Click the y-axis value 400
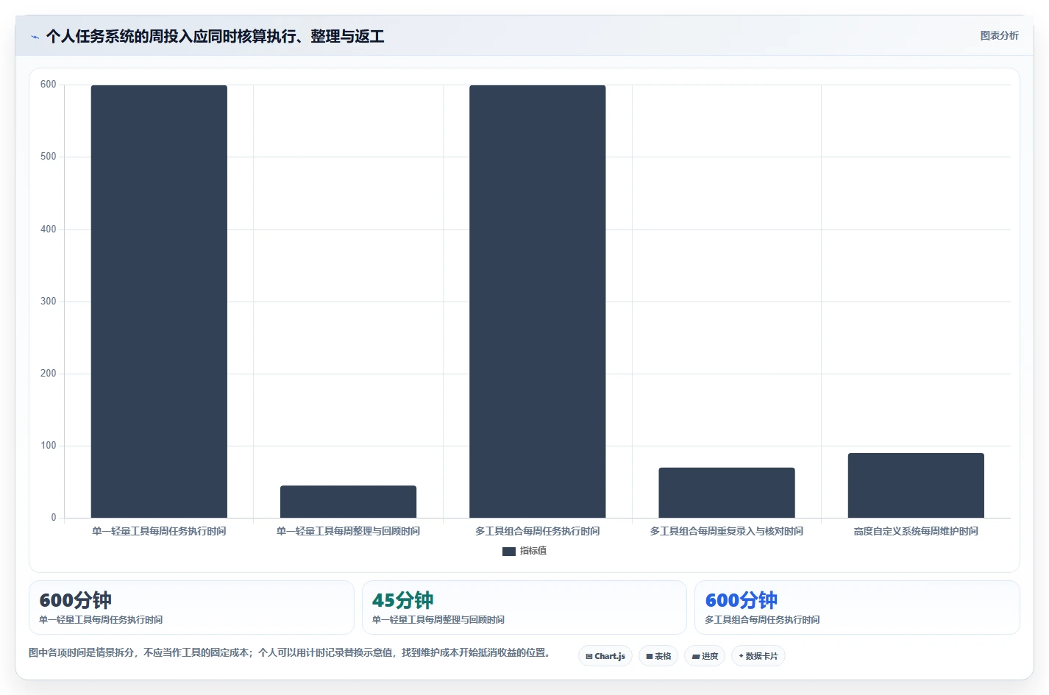The height and width of the screenshot is (695, 1049). tap(49, 229)
